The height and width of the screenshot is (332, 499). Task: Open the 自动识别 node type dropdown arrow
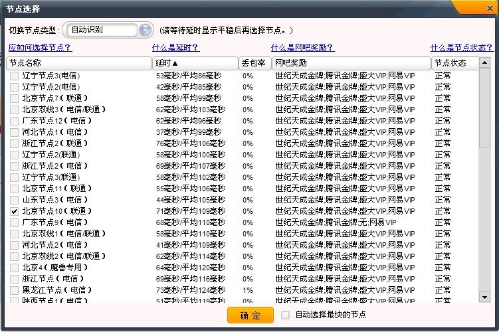[145, 30]
